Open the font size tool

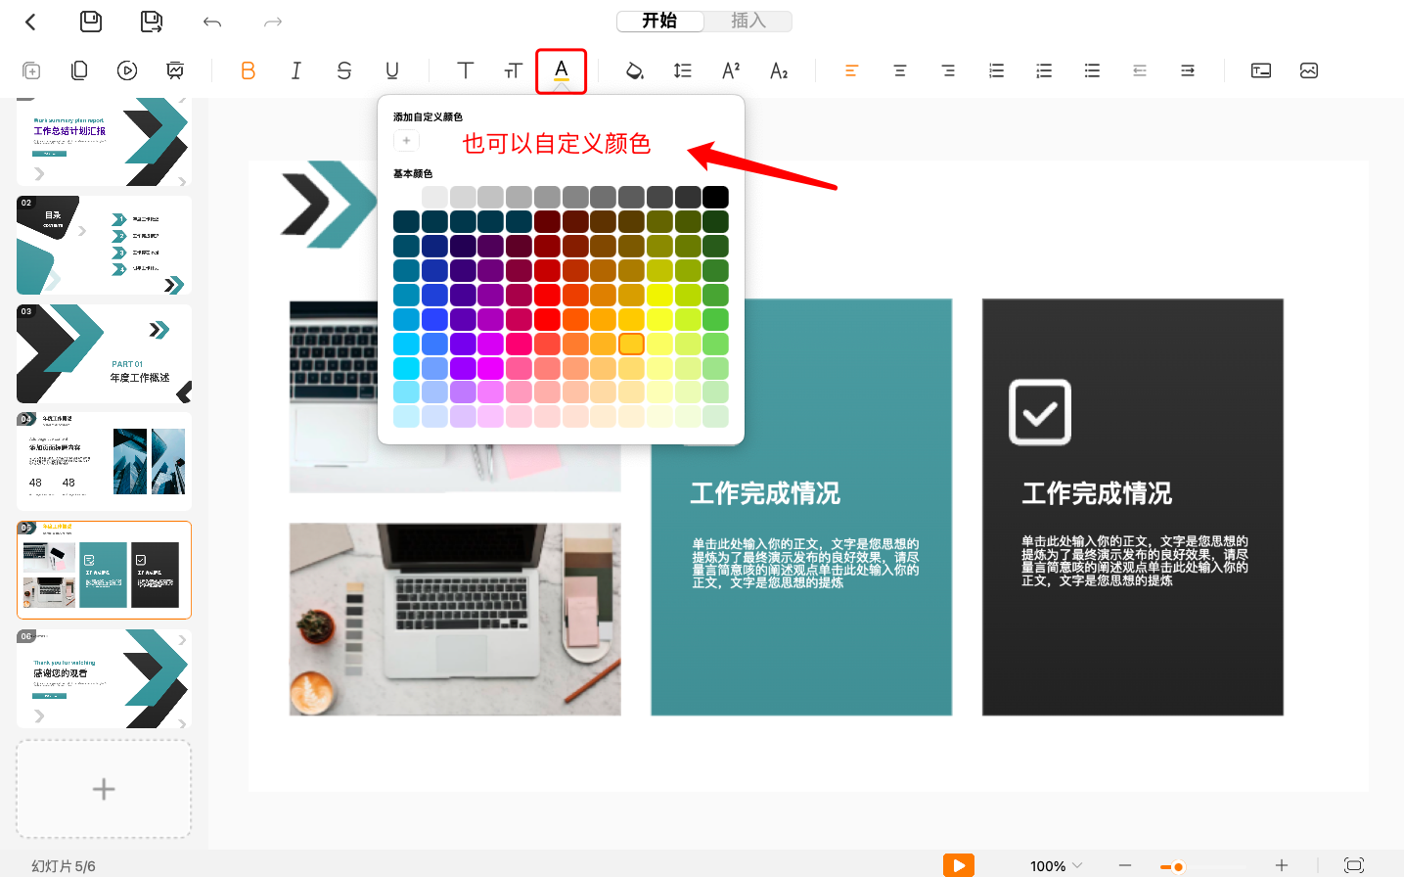(x=513, y=70)
